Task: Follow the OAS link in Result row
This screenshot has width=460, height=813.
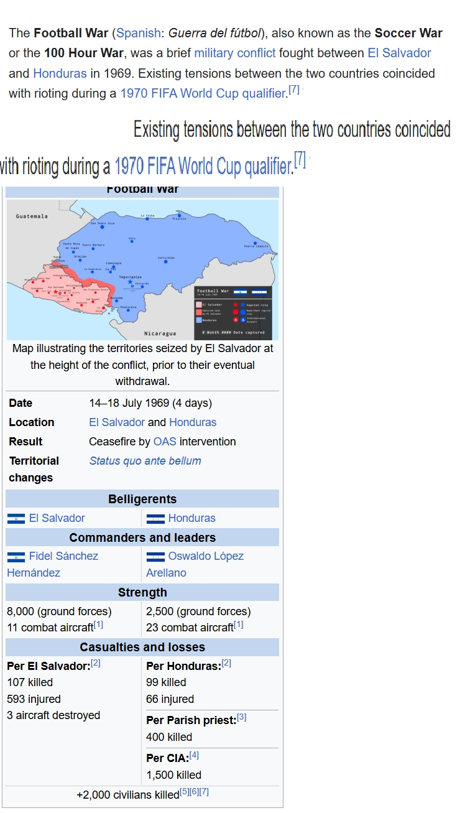Action: pos(165,442)
